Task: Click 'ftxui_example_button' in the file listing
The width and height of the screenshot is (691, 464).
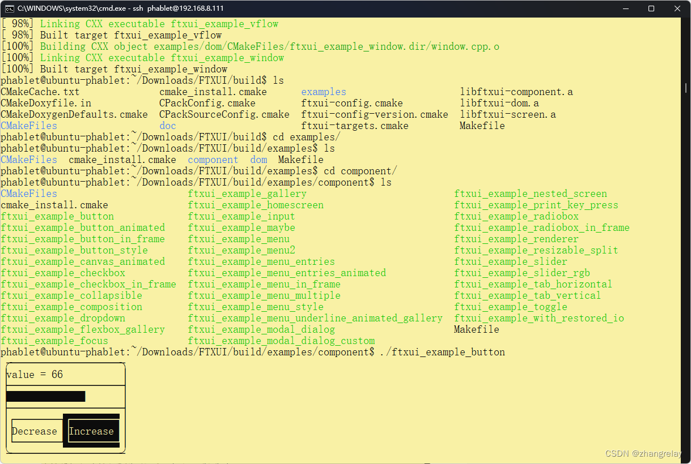Action: (57, 216)
